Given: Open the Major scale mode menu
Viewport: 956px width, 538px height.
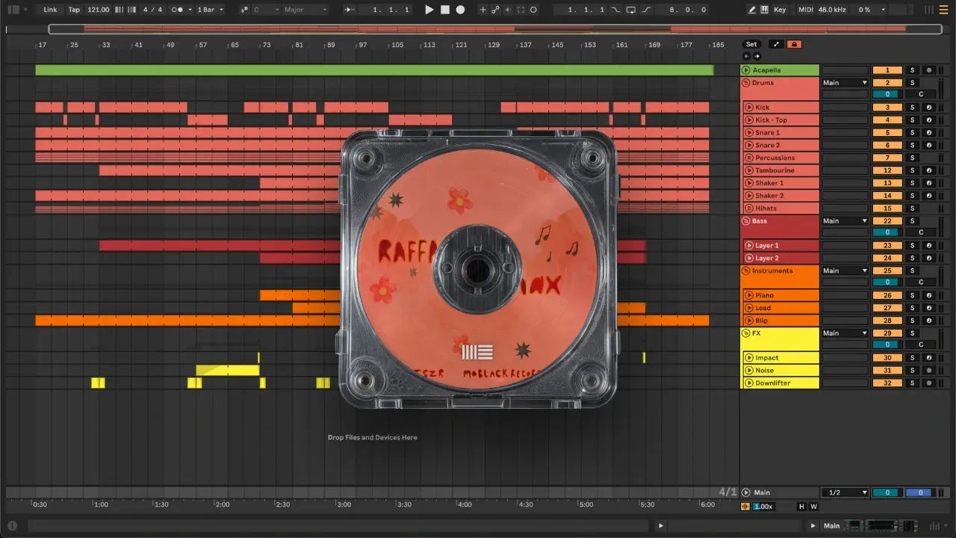Looking at the screenshot, I should tap(305, 10).
